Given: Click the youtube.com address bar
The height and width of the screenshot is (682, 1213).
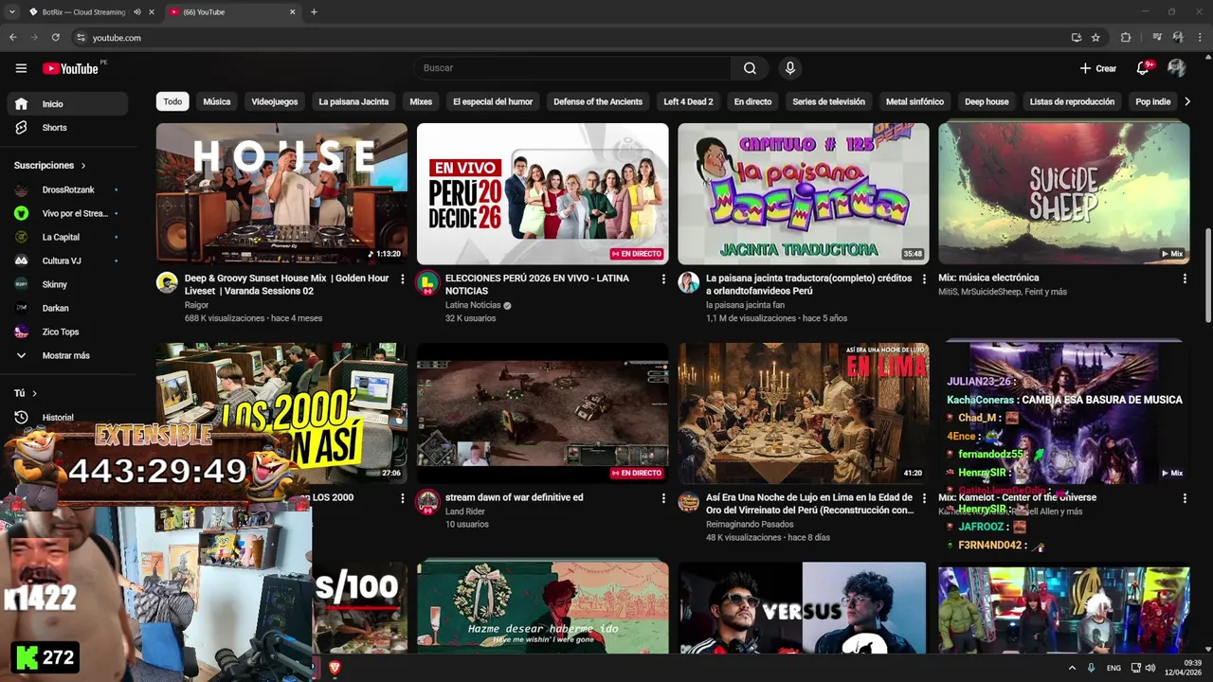Looking at the screenshot, I should (569, 38).
